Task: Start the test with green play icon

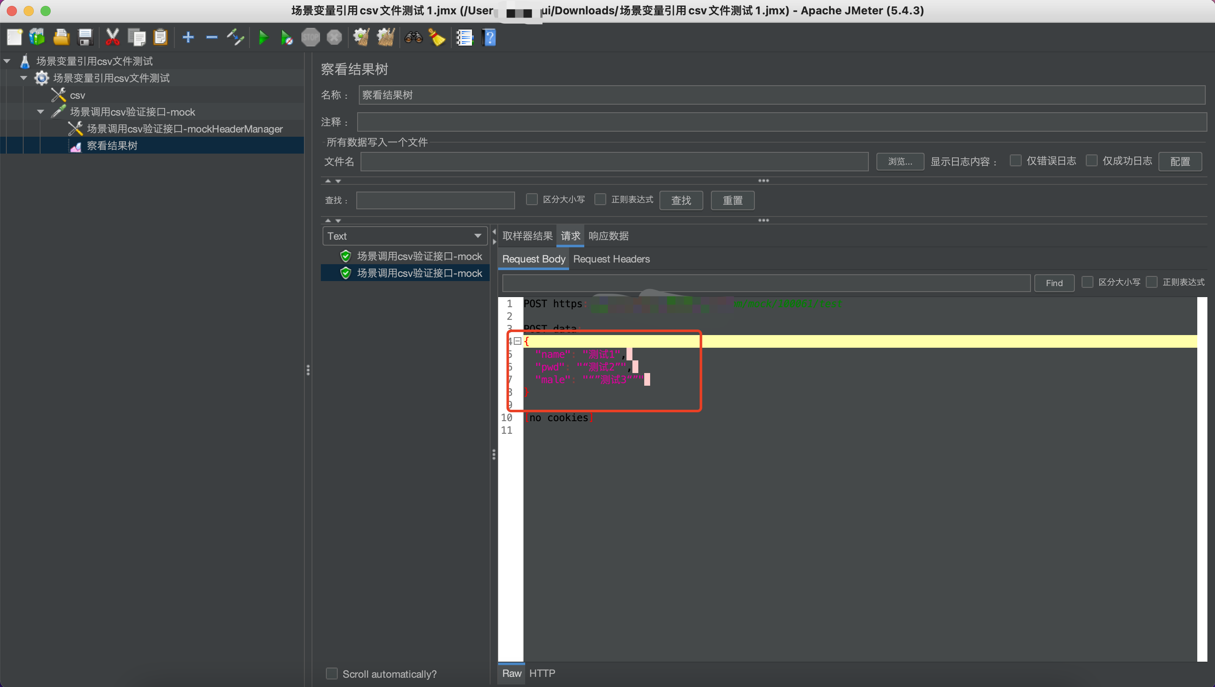Action: tap(263, 37)
